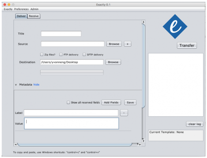Click the plus button to add source

[127, 44]
